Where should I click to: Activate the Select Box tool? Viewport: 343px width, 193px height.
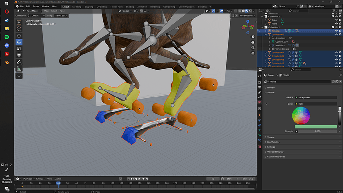coord(19,22)
